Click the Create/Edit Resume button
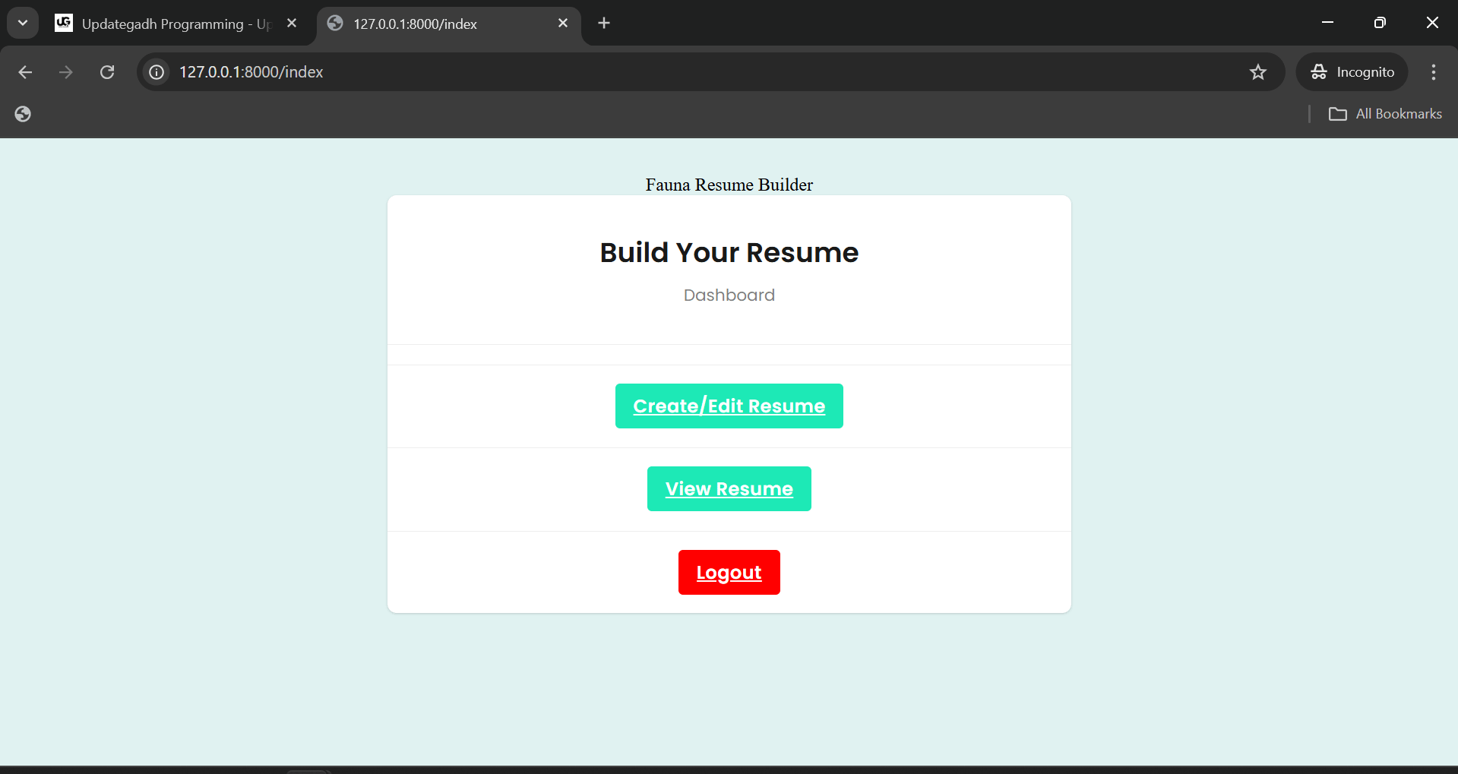Screen dimensions: 1458x774 [729, 406]
